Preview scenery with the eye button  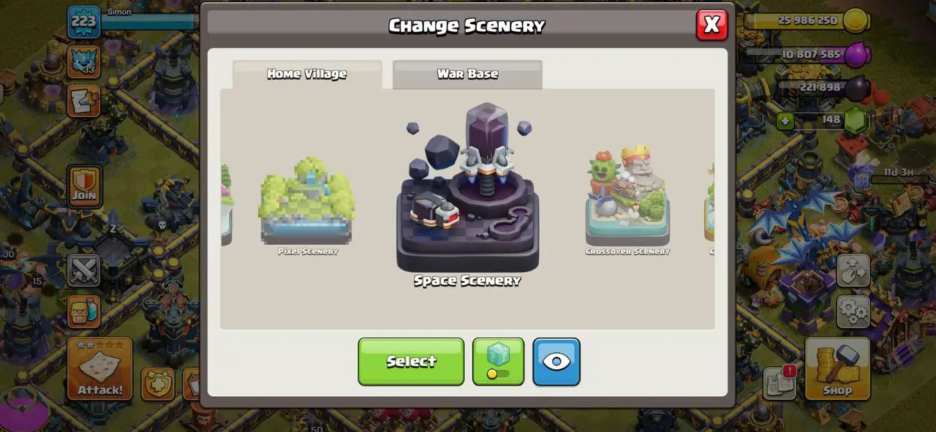tap(556, 361)
